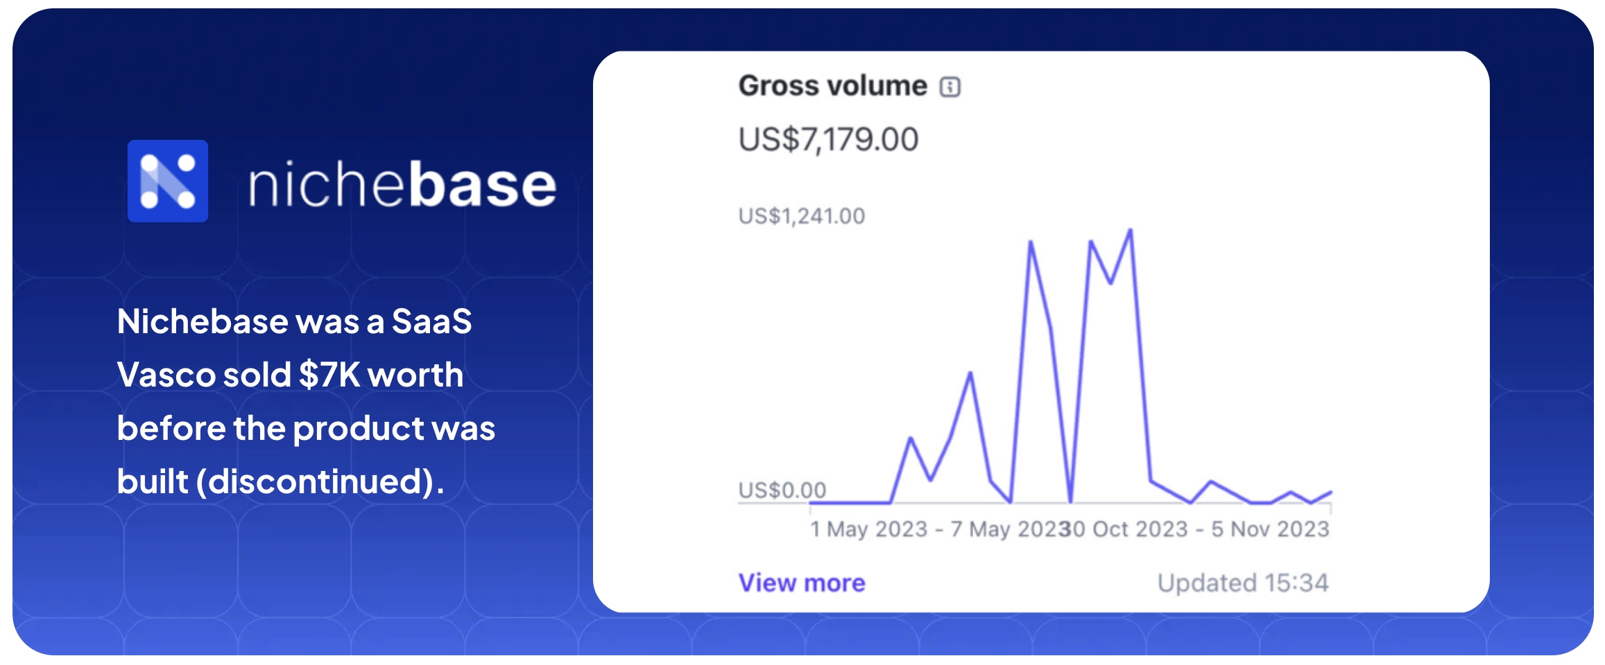Screen dimensions: 1605x665
Task: Click the highest peak on the chart line
Action: click(x=1131, y=231)
